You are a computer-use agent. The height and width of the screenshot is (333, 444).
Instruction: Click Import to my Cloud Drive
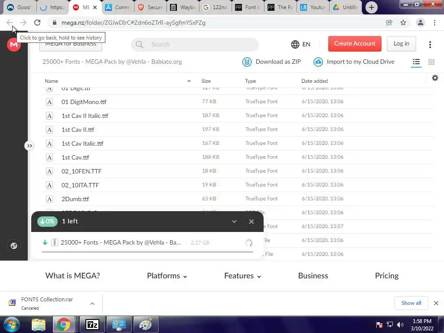point(354,62)
